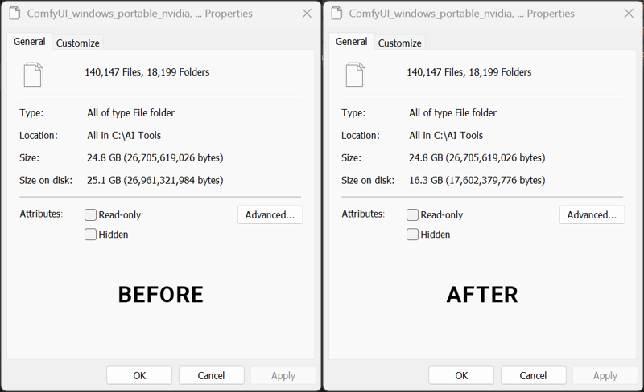Tick the Hidden checkbox in BEFORE dialog
The height and width of the screenshot is (392, 644).
pyautogui.click(x=91, y=235)
